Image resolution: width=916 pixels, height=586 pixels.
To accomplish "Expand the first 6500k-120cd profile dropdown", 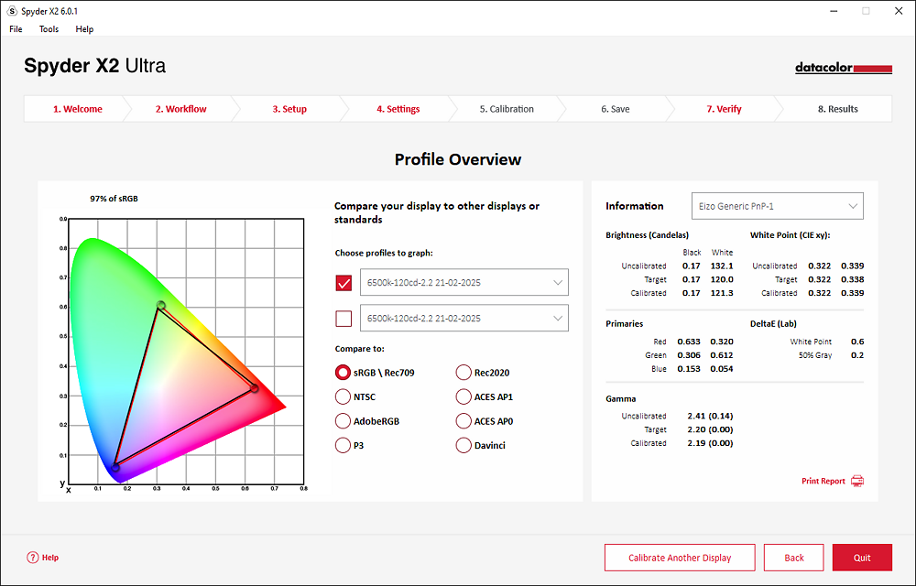I will (x=463, y=282).
